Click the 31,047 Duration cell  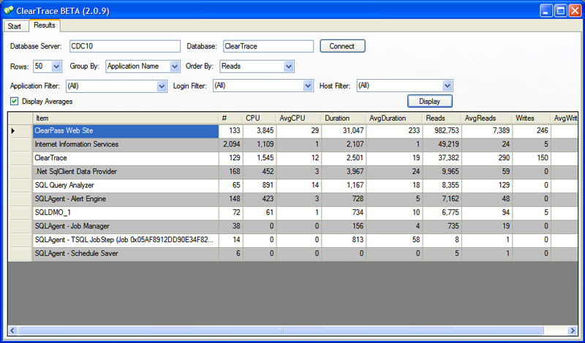[344, 131]
